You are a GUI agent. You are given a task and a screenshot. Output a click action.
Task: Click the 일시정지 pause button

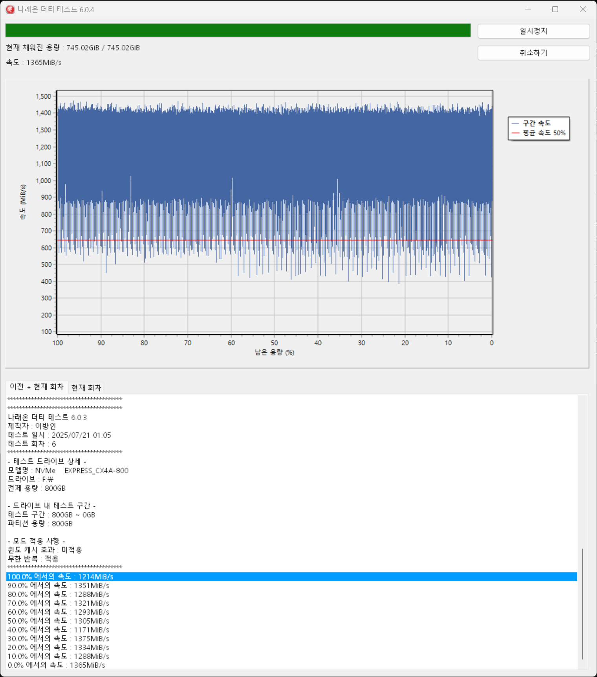click(x=533, y=31)
